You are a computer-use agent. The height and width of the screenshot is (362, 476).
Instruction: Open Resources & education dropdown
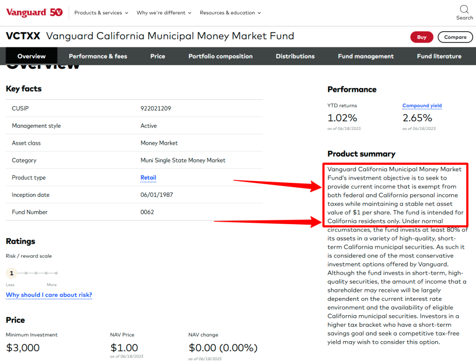click(230, 13)
